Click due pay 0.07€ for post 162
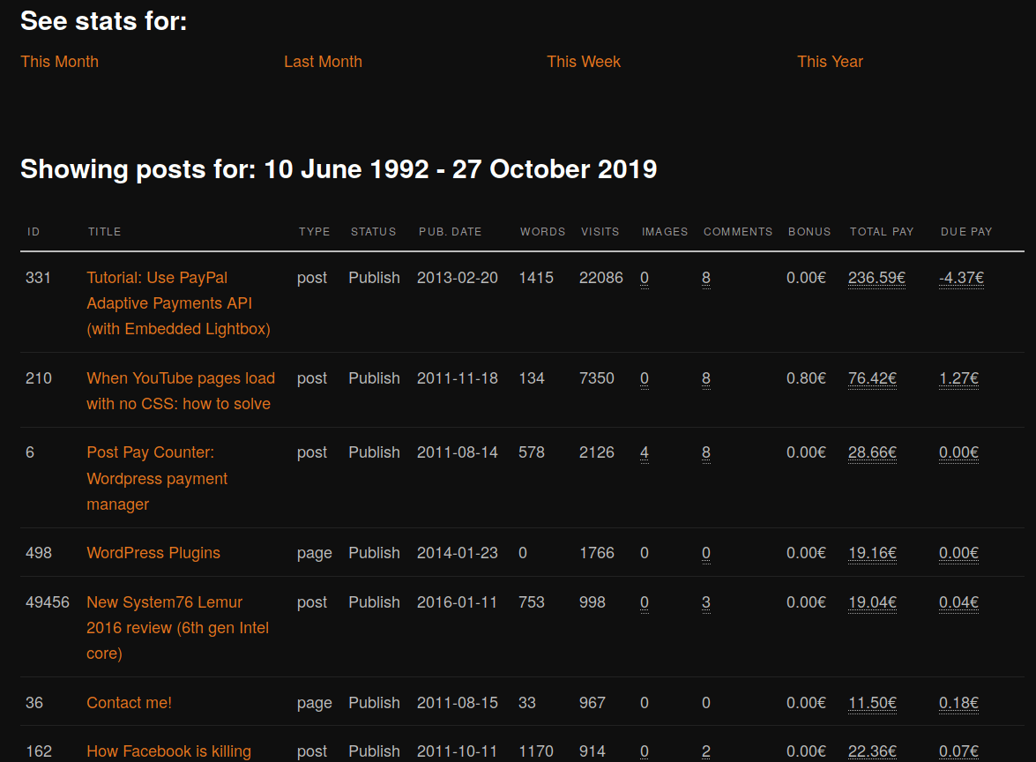The image size is (1036, 762). [x=958, y=751]
